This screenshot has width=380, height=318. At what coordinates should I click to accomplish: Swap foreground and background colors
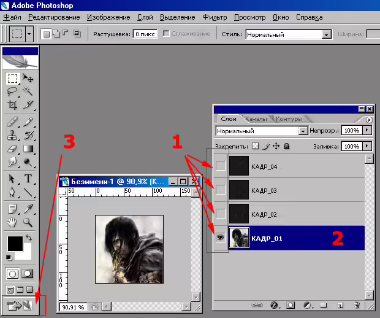pos(29,238)
